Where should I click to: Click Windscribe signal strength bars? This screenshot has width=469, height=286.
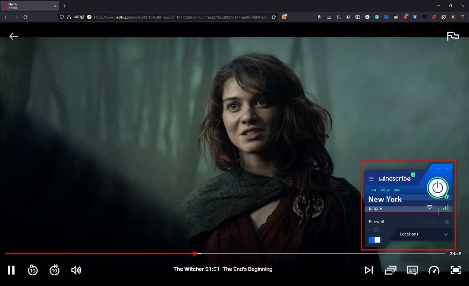pyautogui.click(x=446, y=207)
